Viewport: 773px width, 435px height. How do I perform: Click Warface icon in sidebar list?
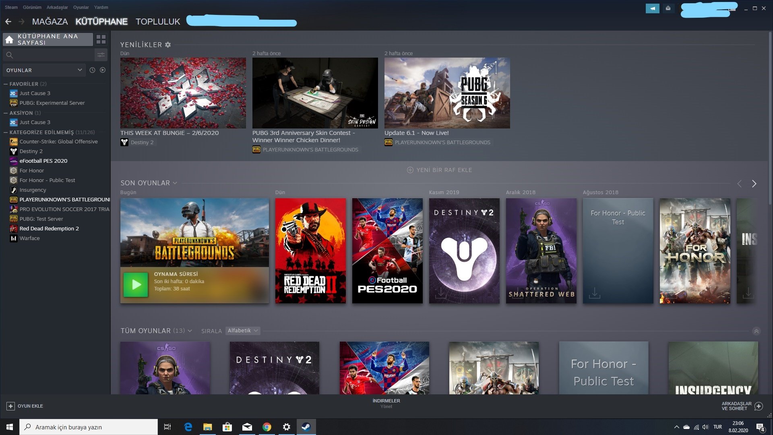pyautogui.click(x=14, y=238)
